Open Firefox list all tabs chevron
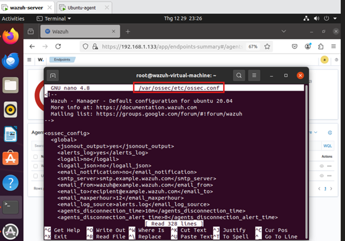 [x=284, y=31]
